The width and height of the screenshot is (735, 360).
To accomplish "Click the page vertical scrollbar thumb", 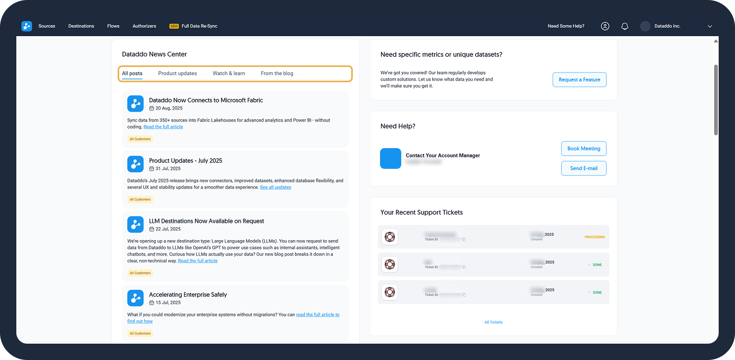I will 716,100.
